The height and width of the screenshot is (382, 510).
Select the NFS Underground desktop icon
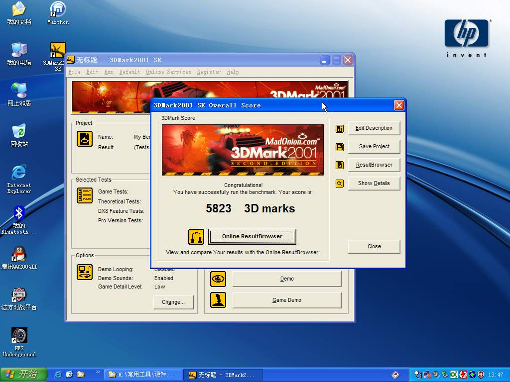pyautogui.click(x=19, y=342)
